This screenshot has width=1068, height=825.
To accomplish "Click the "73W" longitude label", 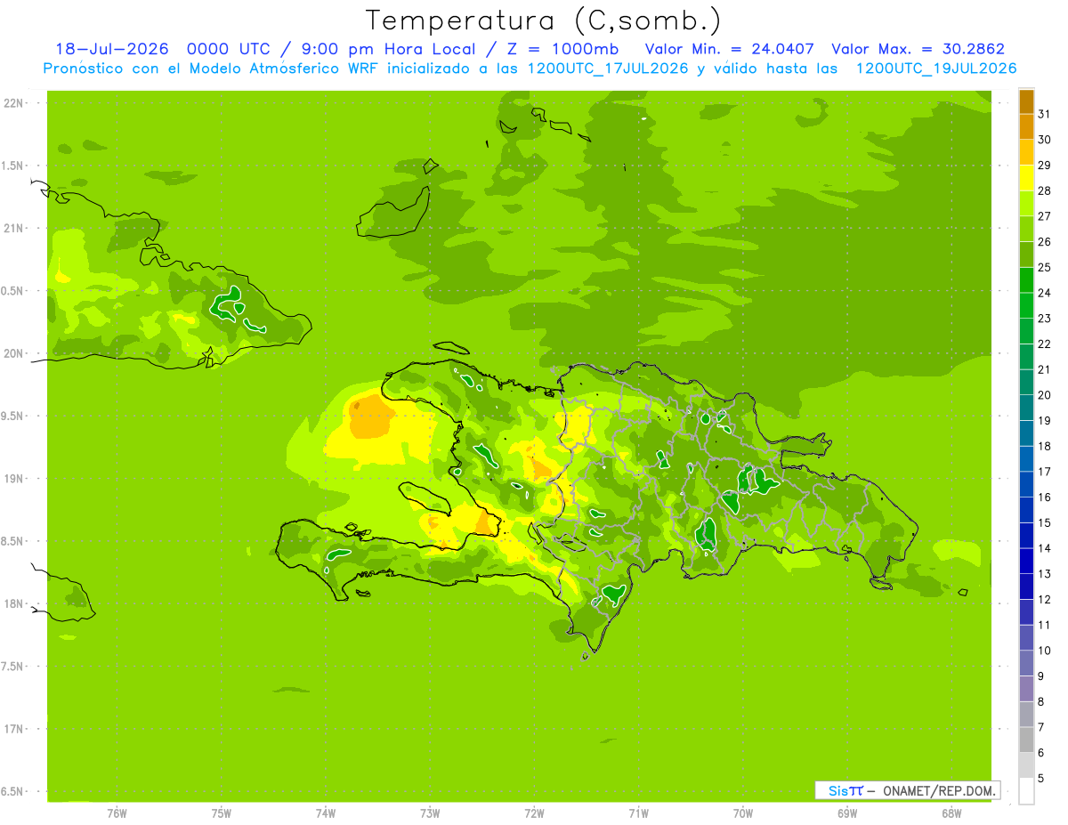I will coord(430,813).
